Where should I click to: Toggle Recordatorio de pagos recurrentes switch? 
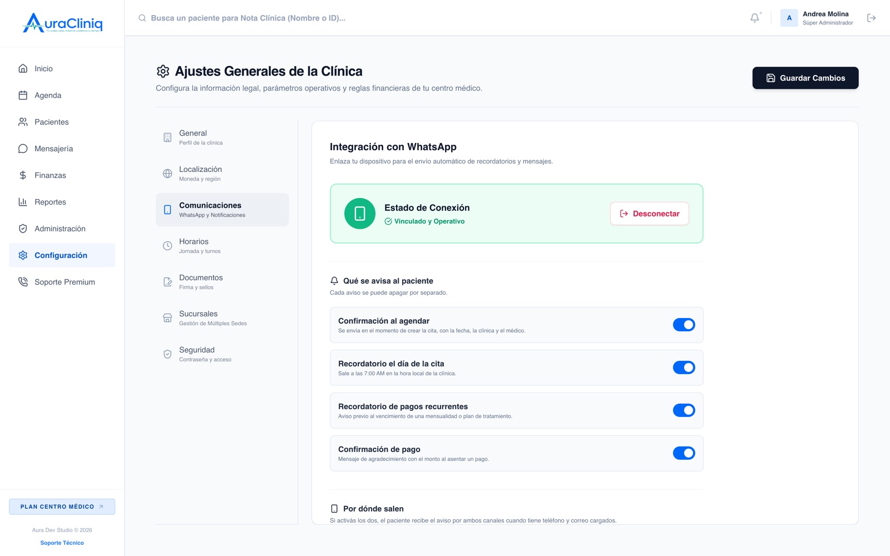click(x=684, y=410)
